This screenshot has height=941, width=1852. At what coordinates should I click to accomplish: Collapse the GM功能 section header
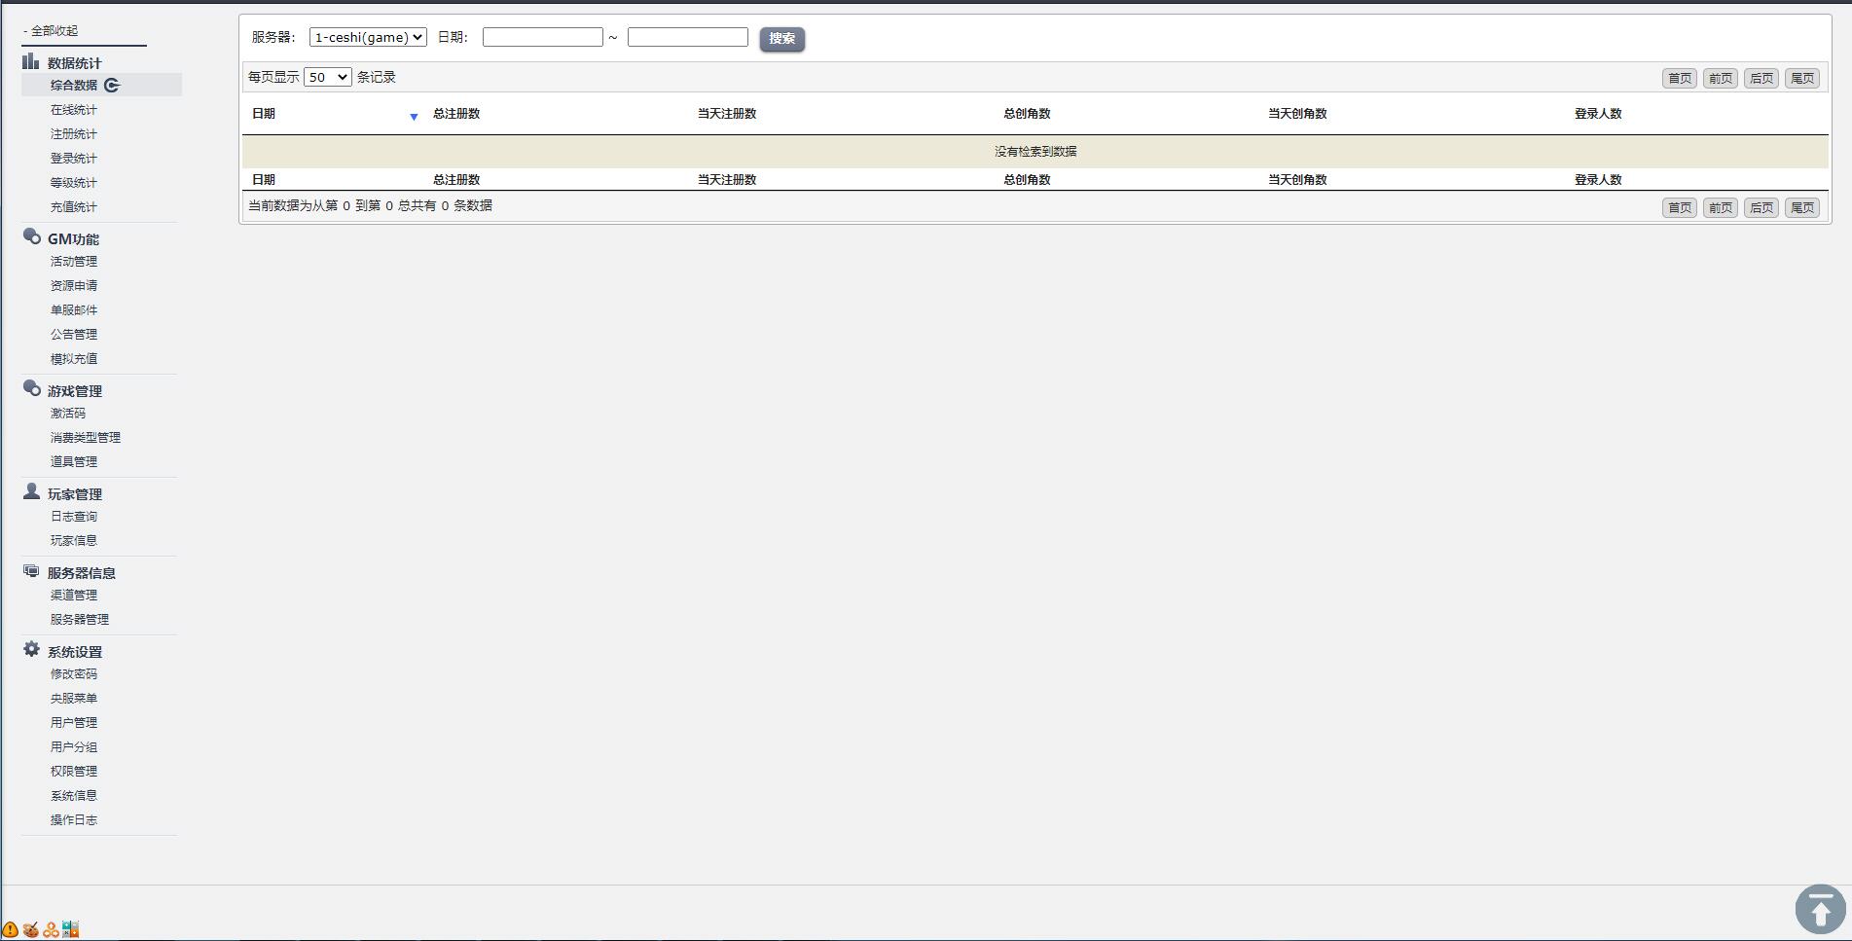73,239
